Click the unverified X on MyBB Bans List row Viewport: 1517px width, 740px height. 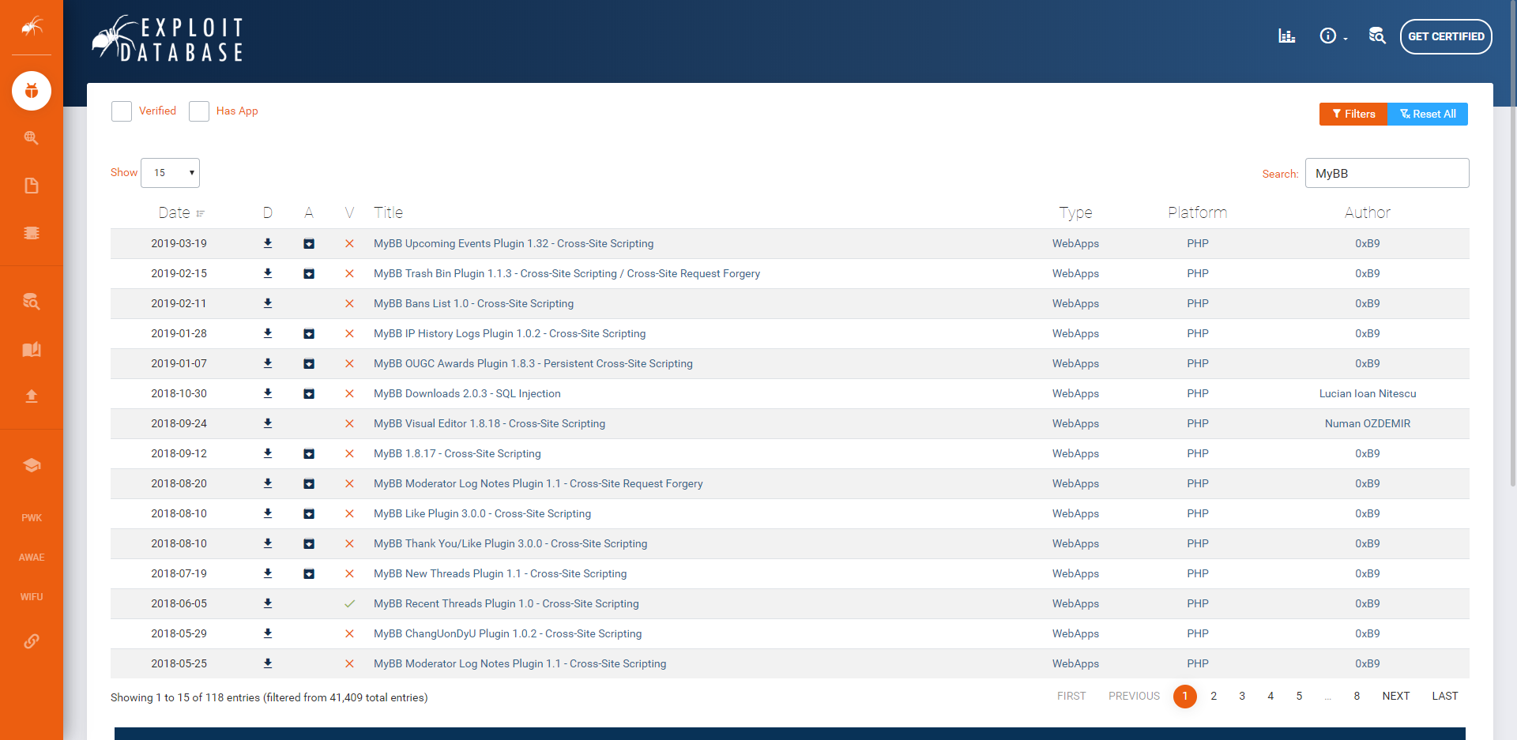point(349,303)
